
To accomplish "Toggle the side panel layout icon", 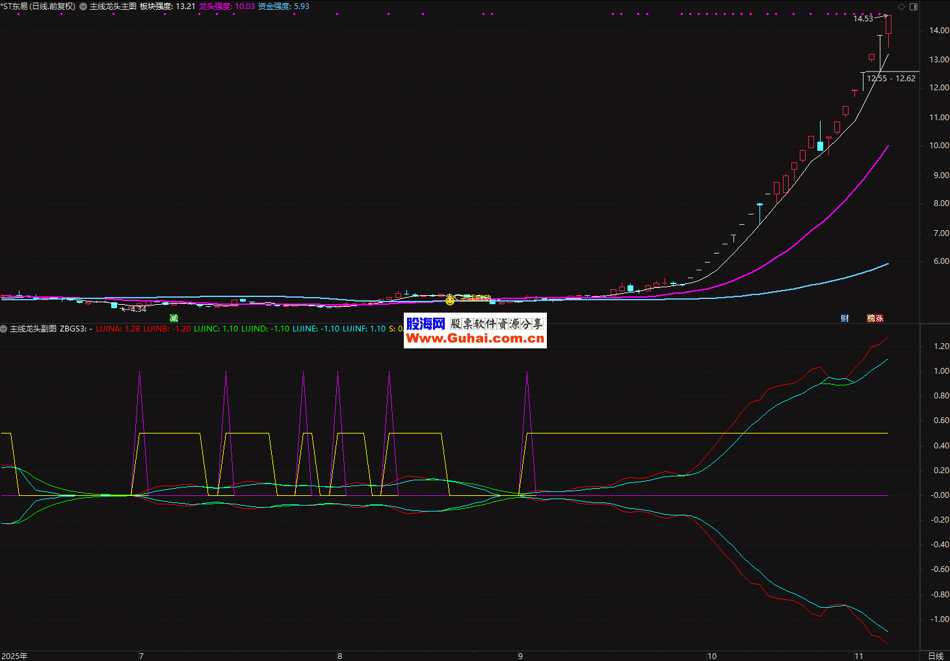I will coord(914,6).
